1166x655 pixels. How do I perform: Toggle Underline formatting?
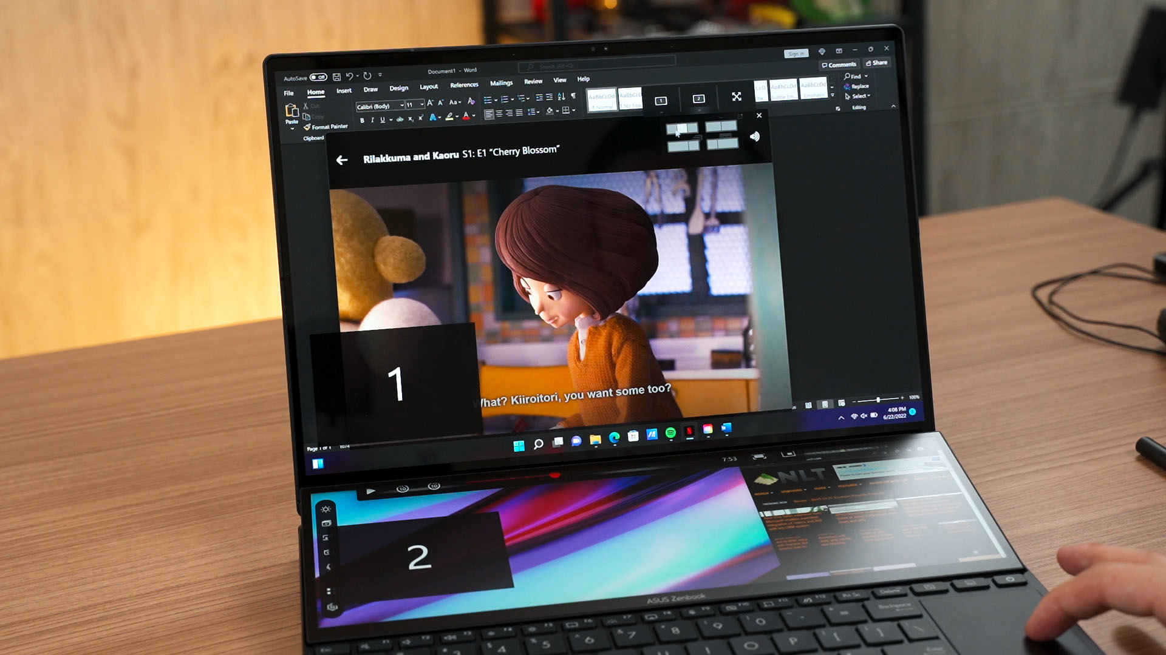pyautogui.click(x=382, y=119)
